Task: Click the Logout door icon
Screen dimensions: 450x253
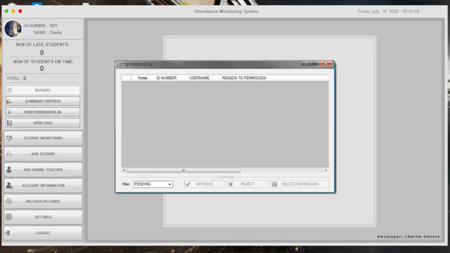Action: tap(8, 233)
